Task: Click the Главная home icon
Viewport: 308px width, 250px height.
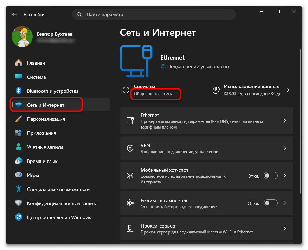Action: point(19,63)
